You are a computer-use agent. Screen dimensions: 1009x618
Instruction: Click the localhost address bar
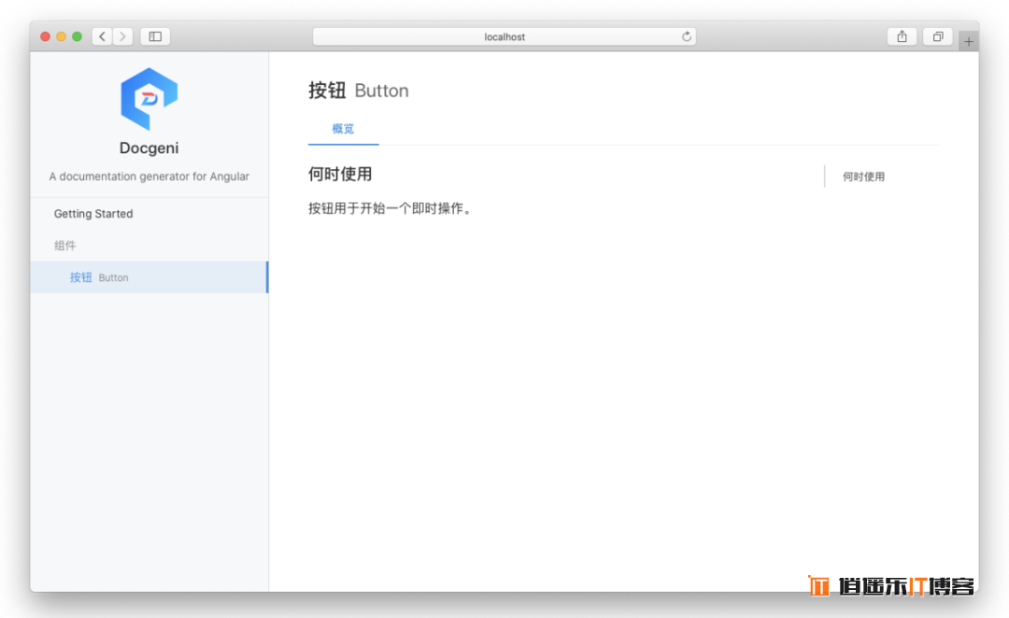pyautogui.click(x=504, y=36)
